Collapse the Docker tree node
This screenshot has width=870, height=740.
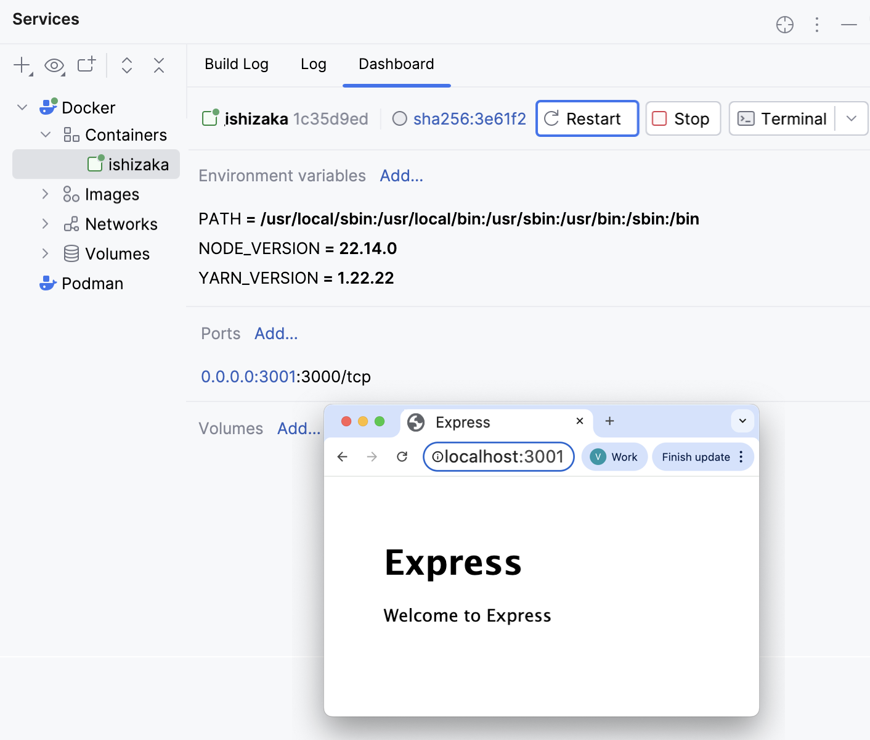[x=22, y=107]
